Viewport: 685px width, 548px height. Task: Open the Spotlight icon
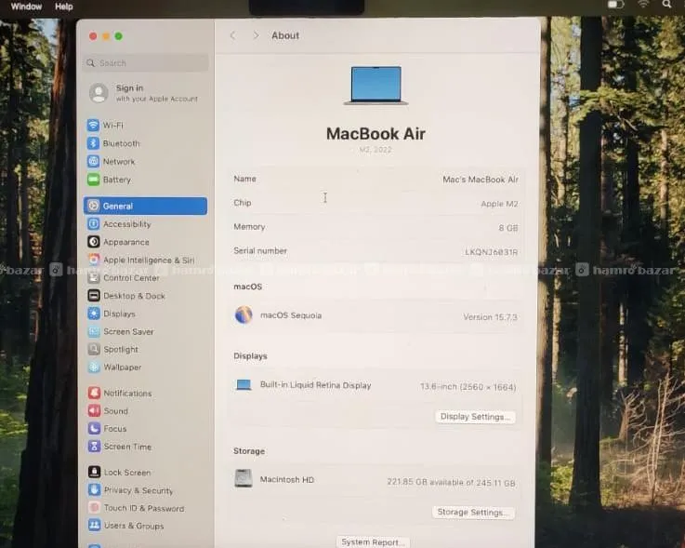tap(94, 349)
